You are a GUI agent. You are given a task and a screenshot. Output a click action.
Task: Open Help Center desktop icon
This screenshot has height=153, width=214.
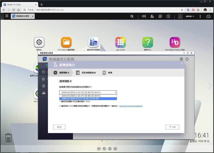pyautogui.click(x=148, y=42)
